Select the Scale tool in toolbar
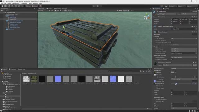The width and height of the screenshot is (199, 112). pyautogui.click(x=12, y=6)
